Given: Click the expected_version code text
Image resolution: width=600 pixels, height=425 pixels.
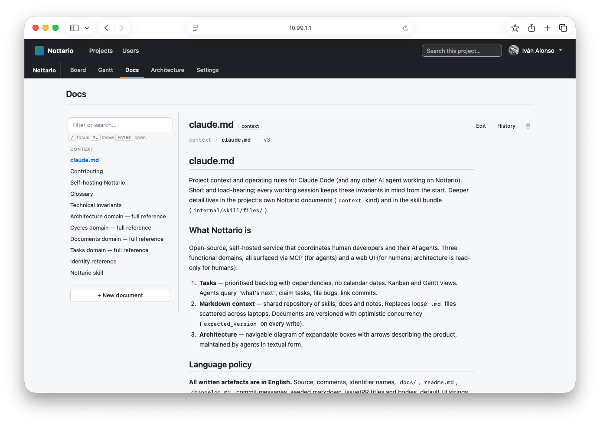Looking at the screenshot, I should pyautogui.click(x=230, y=324).
